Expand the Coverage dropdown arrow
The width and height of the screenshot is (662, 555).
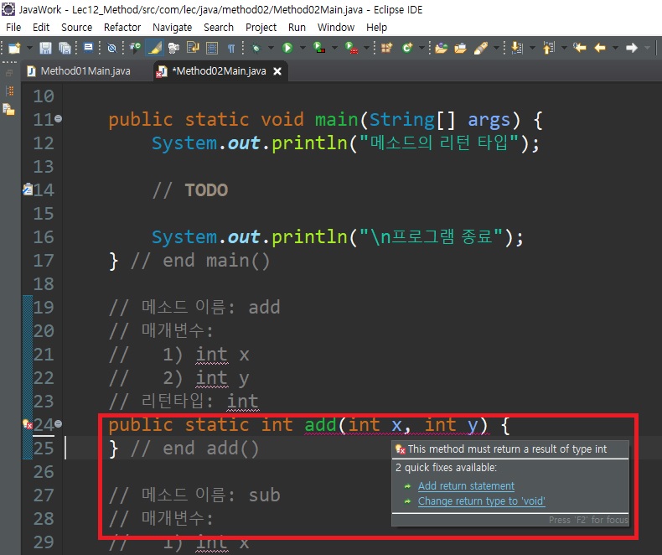(x=334, y=48)
